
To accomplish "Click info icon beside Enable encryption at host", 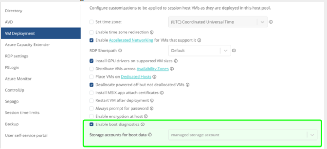I will (146, 116).
